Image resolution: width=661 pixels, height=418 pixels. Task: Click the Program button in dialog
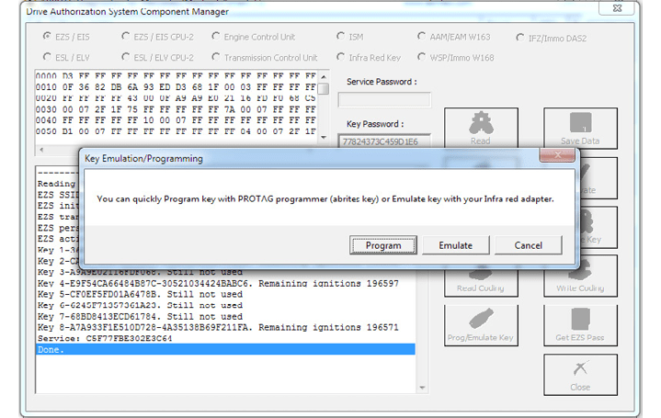(383, 245)
